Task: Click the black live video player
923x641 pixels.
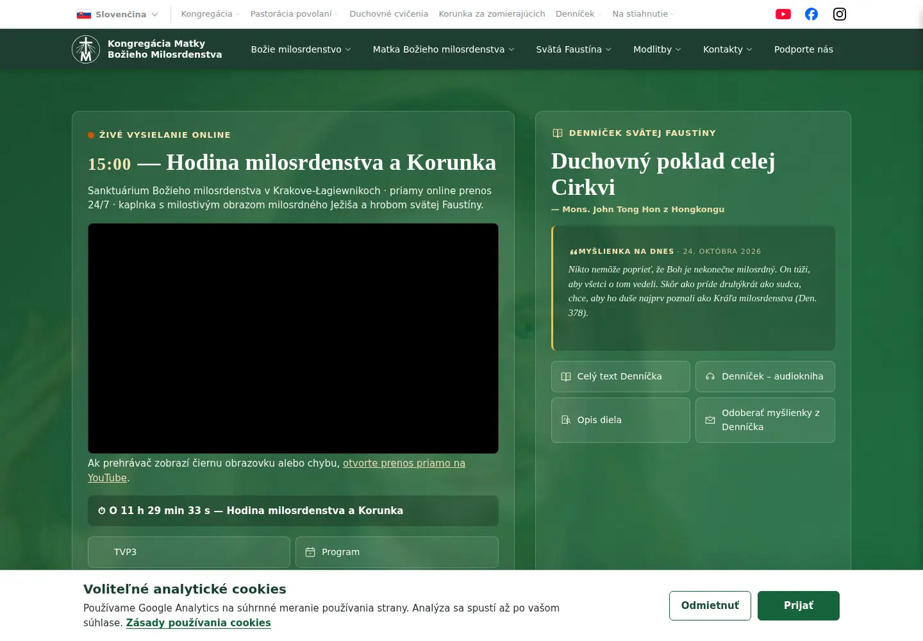Action: tap(293, 338)
